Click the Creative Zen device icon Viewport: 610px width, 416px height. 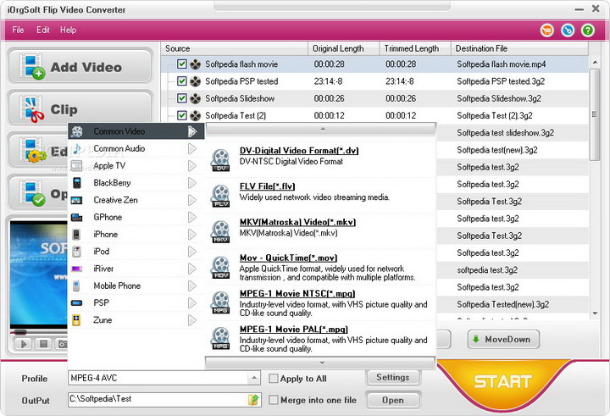(76, 201)
